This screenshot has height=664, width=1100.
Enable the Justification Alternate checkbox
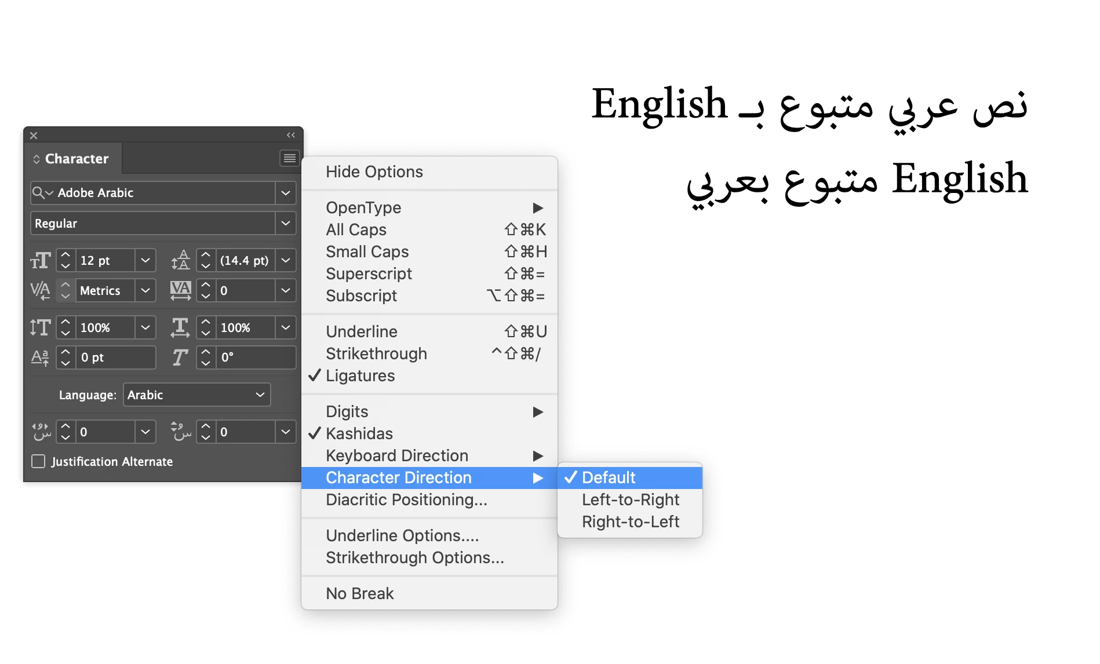38,461
